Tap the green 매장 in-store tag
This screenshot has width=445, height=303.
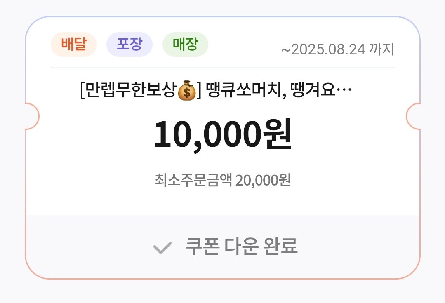pos(185,45)
